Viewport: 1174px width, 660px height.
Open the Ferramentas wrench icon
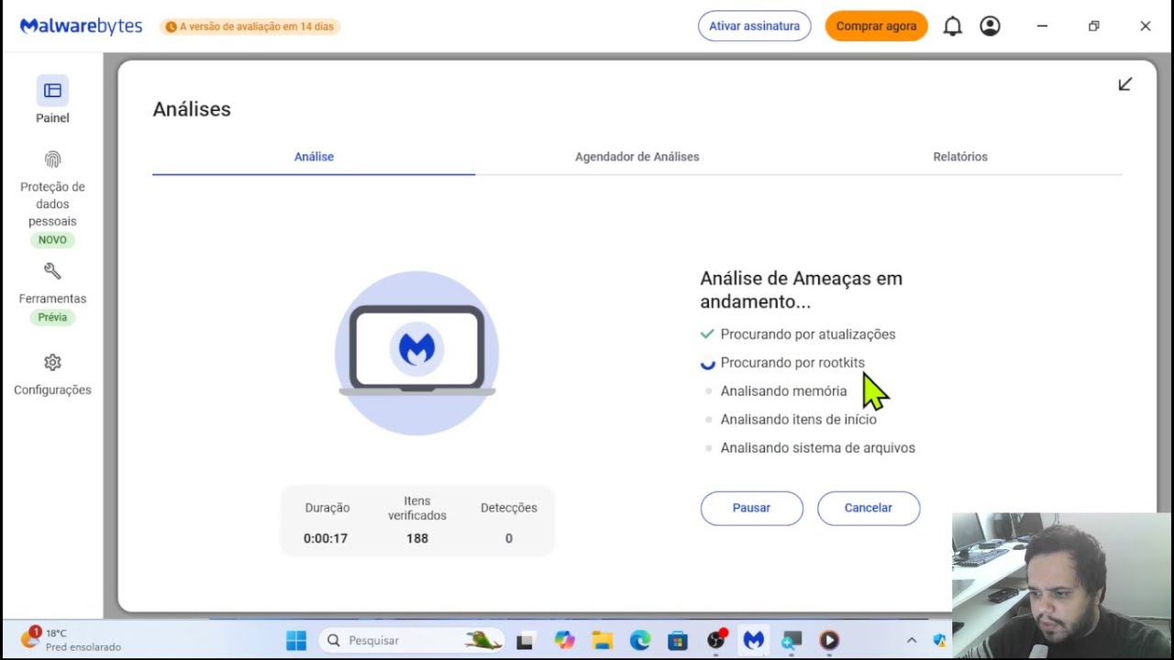[52, 271]
